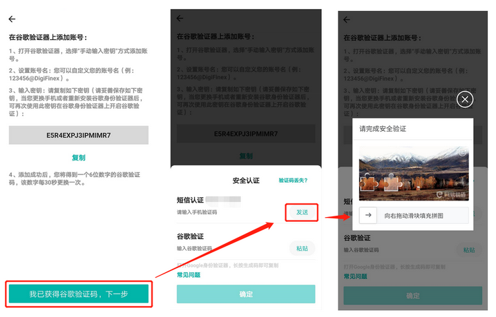The image size is (496, 317).
Task: Click 粘贴 button on the right screen
Action: tap(469, 250)
